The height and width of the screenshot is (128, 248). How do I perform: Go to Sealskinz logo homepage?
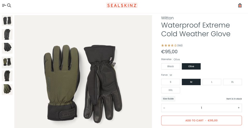tap(122, 5)
